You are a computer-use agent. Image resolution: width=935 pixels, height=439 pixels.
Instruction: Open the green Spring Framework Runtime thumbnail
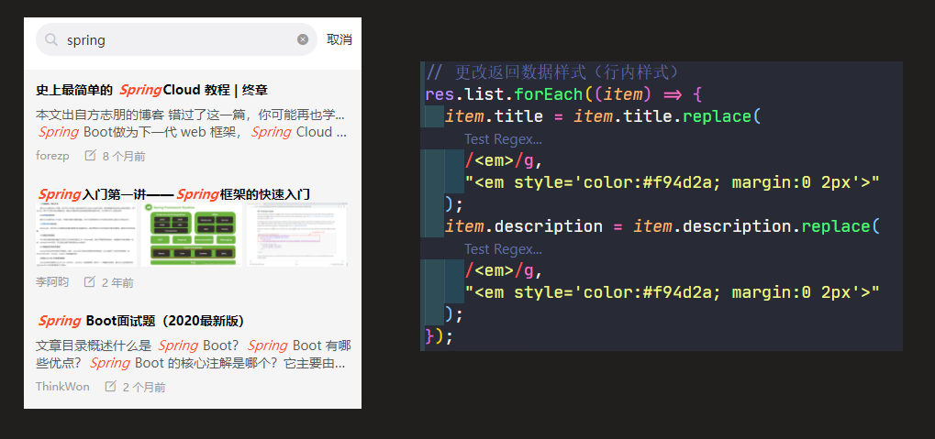pos(192,234)
